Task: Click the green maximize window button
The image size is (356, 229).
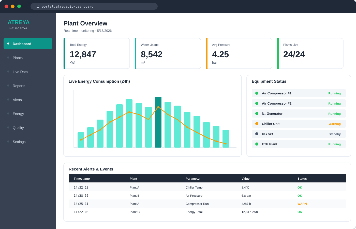Action: pyautogui.click(x=19, y=6)
